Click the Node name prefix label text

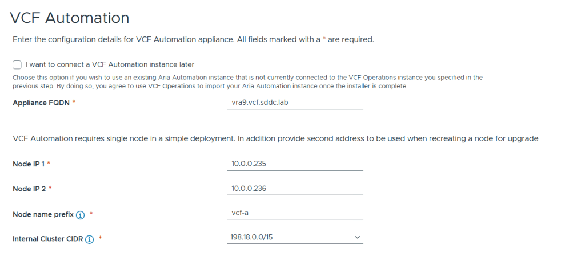coord(43,214)
